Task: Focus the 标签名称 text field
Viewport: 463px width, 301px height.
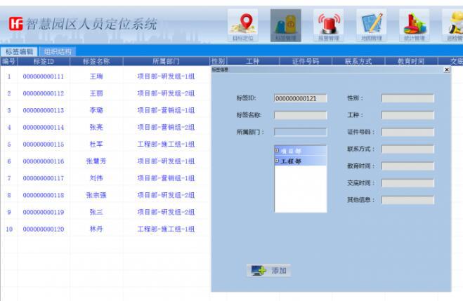Action: 300,115
